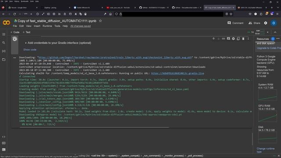Switch to the Stable Diffusion tab
Screen dimensions: 281x158
click(x=88, y=7)
